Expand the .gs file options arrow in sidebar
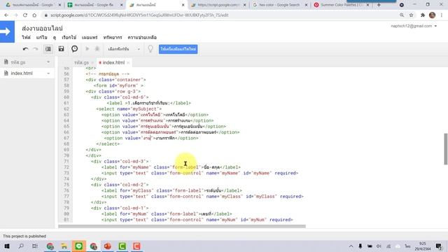 (x=48, y=62)
